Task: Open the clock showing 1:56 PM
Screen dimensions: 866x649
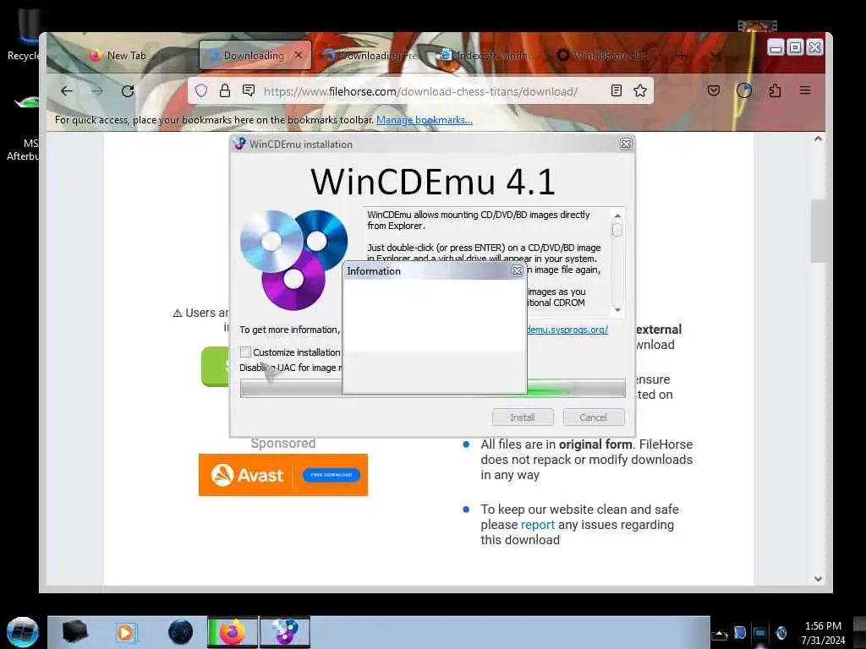Action: pyautogui.click(x=823, y=633)
